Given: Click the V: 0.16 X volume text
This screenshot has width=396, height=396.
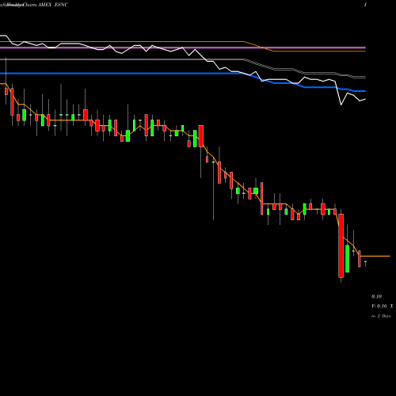Looking at the screenshot, I should point(382,307).
